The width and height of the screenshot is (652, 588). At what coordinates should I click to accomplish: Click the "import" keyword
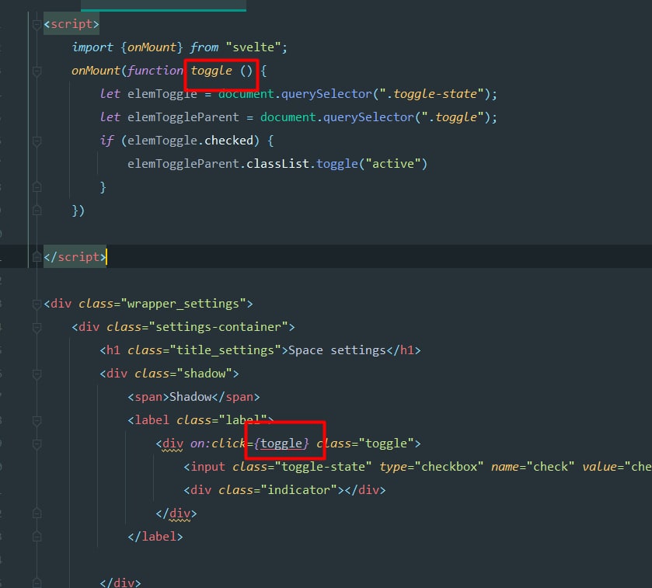click(x=92, y=47)
